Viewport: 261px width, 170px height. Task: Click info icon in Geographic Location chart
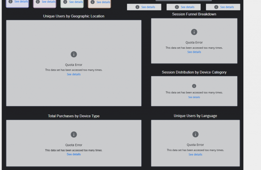pos(74,54)
